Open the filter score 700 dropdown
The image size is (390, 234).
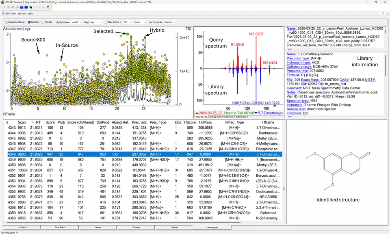click(x=128, y=22)
